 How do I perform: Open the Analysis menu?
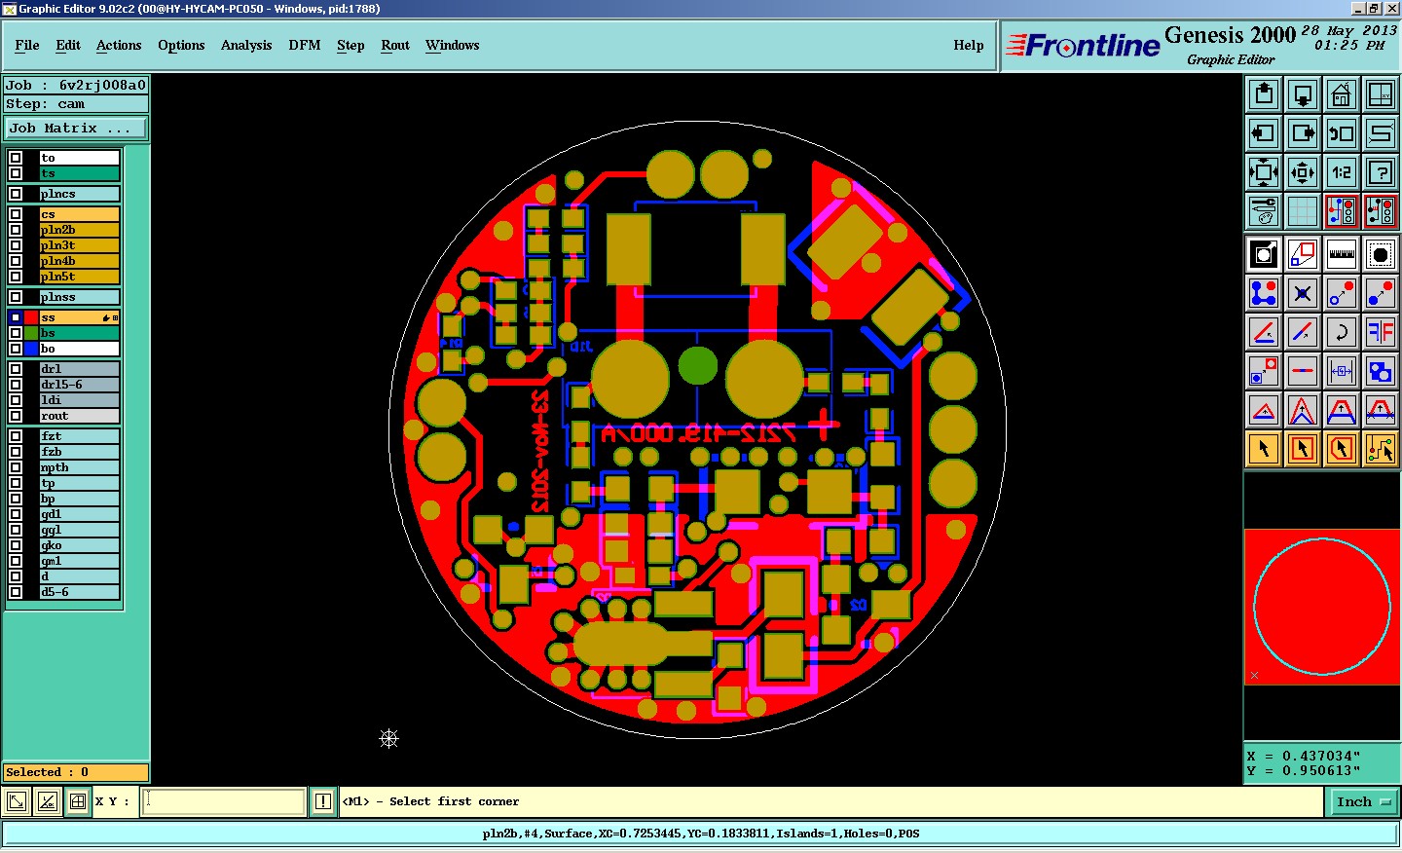246,45
